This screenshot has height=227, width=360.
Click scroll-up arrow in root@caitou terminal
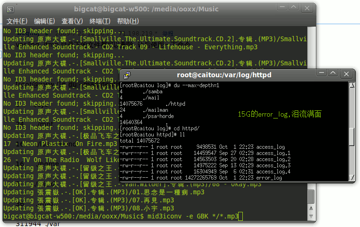click(x=351, y=85)
